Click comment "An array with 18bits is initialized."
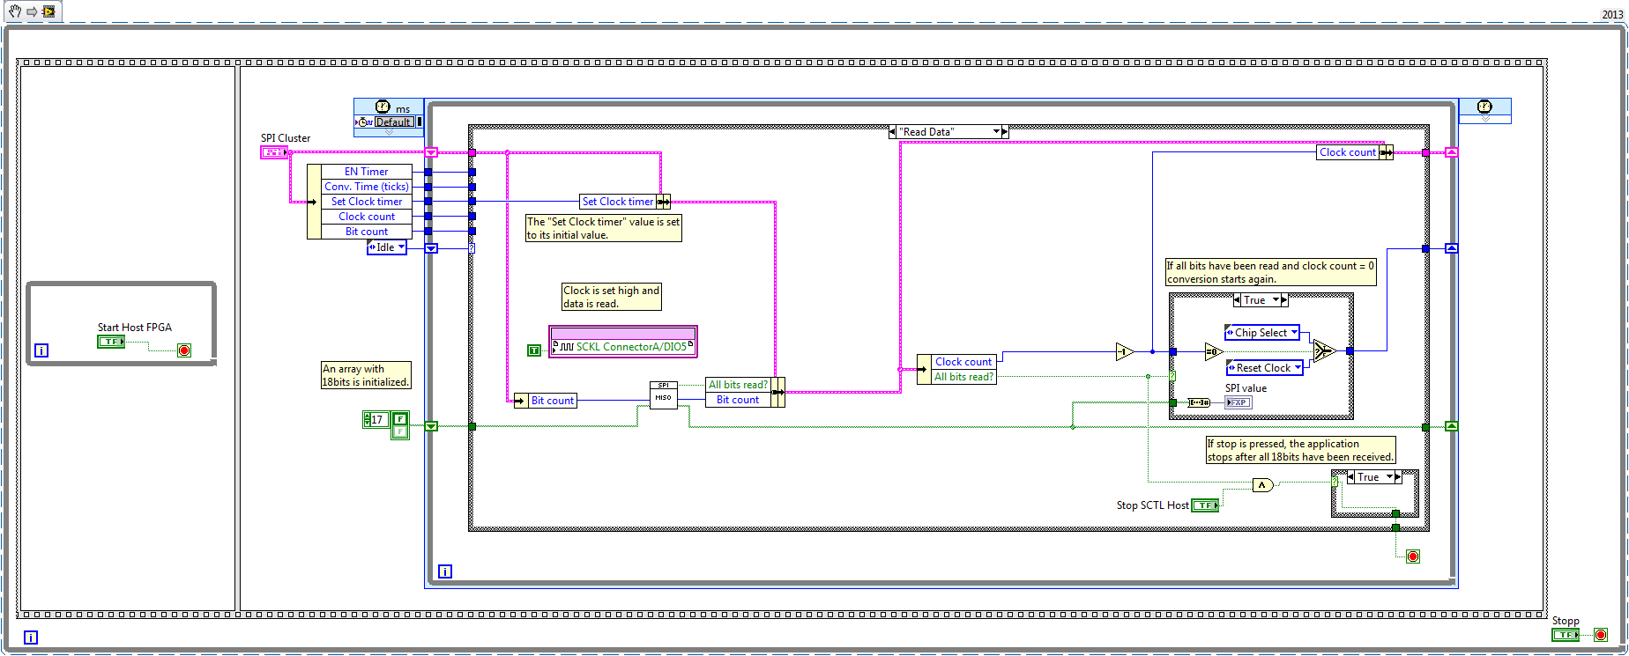The width and height of the screenshot is (1629, 656). click(366, 375)
